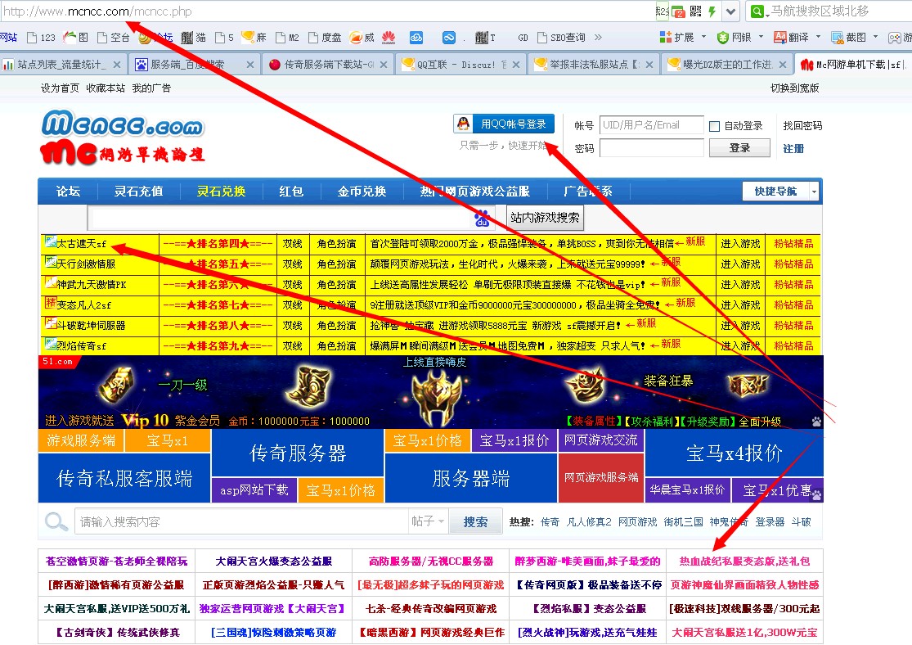Viewport: 912px width, 645px height.
Task: Open the 金币兑换 nav item
Action: pos(362,191)
